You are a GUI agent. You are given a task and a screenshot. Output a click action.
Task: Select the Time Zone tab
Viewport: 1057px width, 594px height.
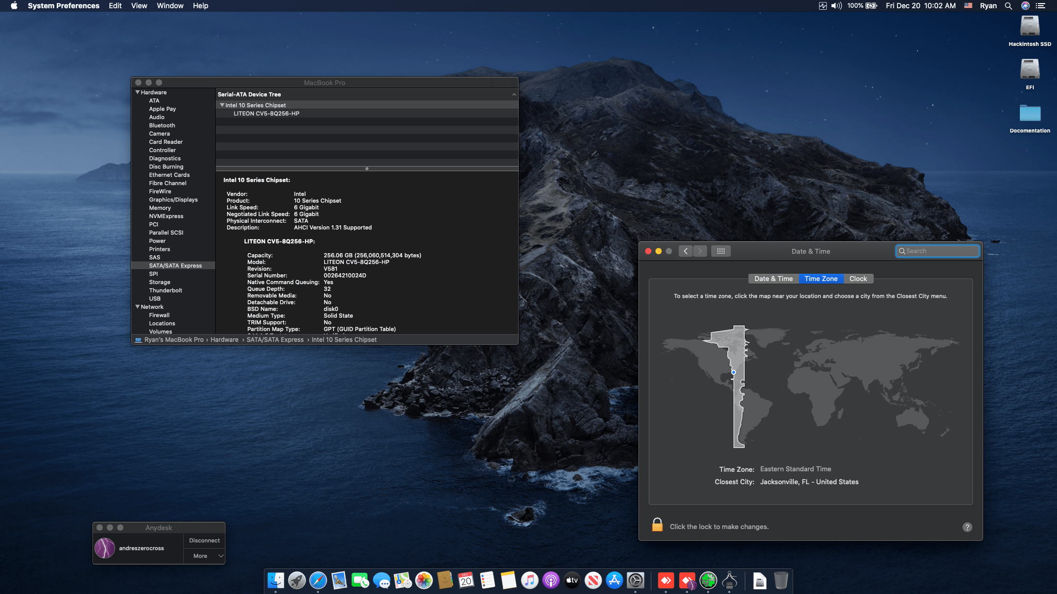(x=821, y=278)
